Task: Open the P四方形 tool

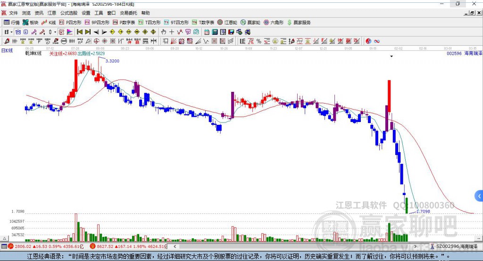Action: (x=70, y=23)
